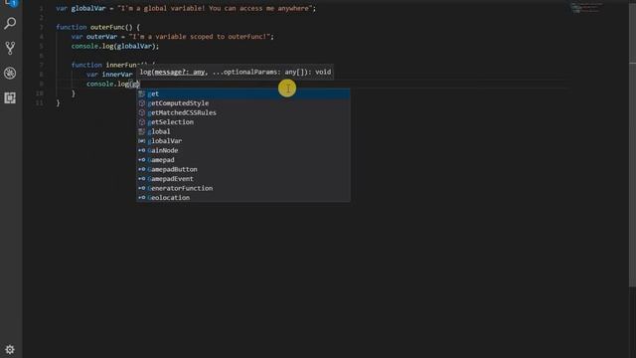Open the Search view in activity bar
636x358 pixels.
click(x=10, y=23)
